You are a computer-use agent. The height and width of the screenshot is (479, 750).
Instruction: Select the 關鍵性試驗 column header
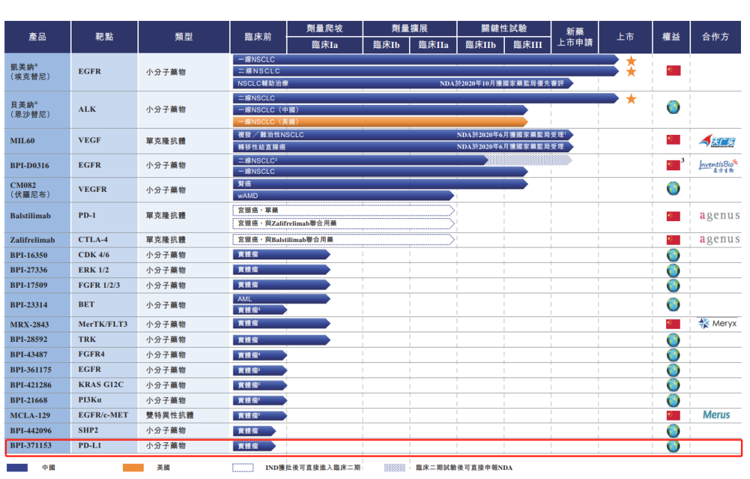(503, 29)
